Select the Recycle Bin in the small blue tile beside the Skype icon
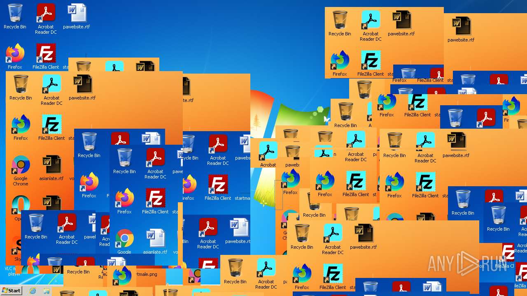The image size is (527, 296). point(36,227)
